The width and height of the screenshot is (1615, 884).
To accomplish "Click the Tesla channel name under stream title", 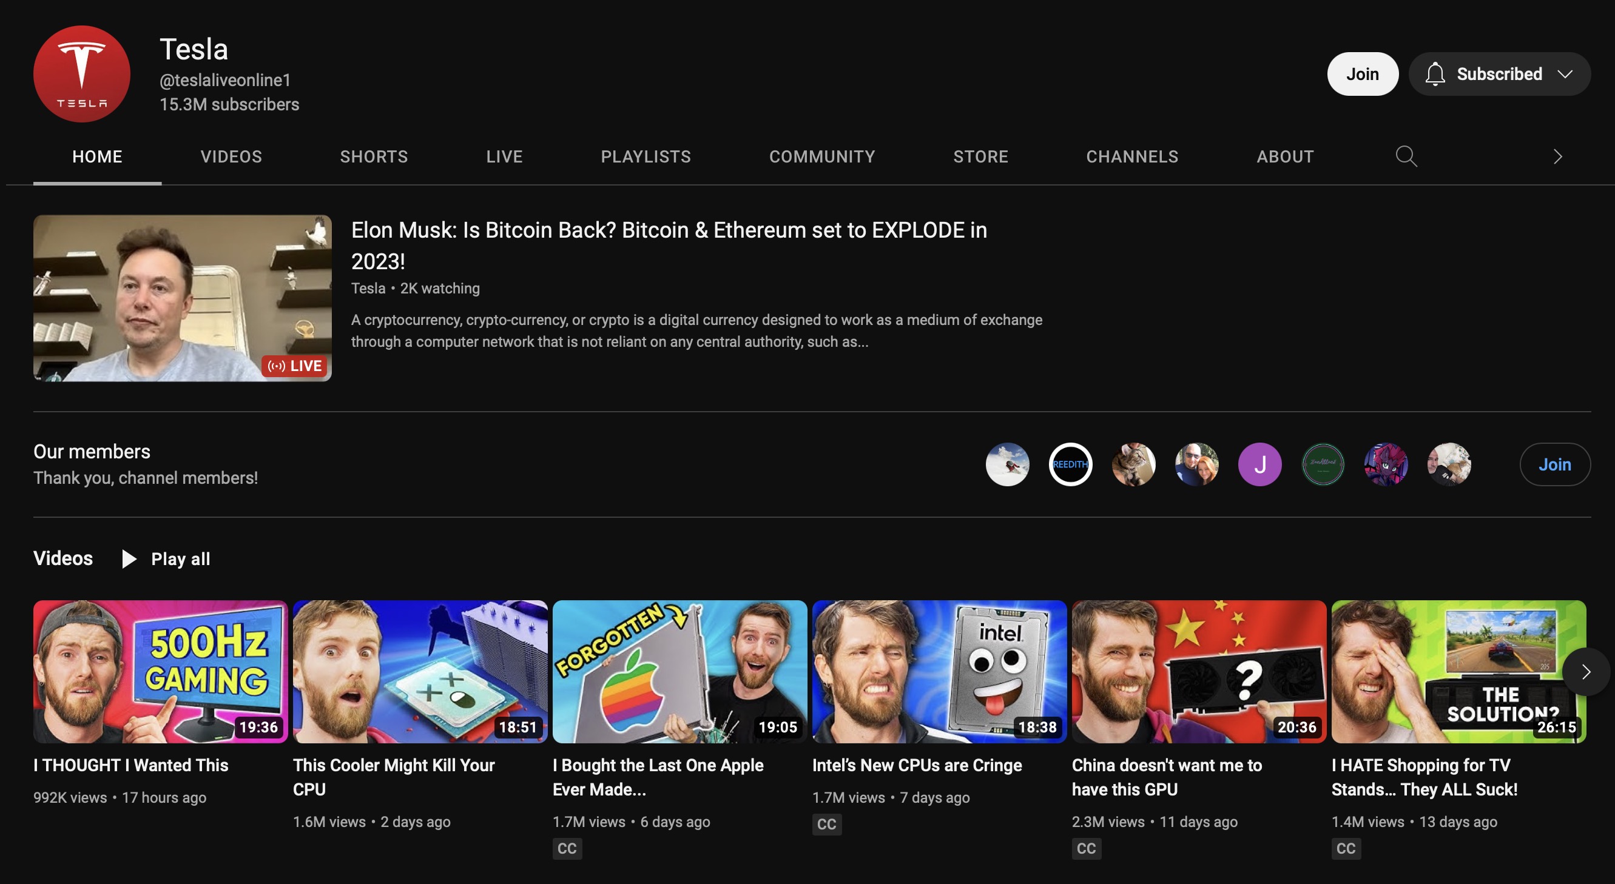I will [368, 288].
